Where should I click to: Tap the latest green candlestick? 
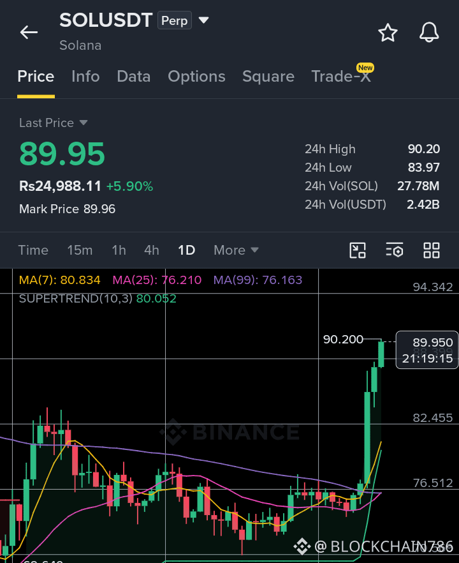381,354
